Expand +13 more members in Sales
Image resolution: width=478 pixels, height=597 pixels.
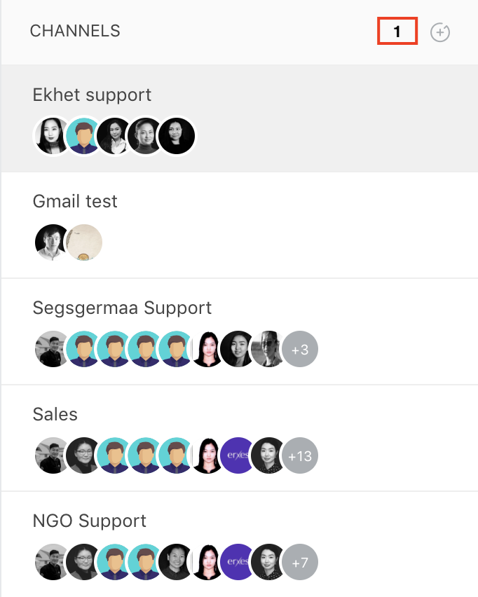(x=300, y=455)
